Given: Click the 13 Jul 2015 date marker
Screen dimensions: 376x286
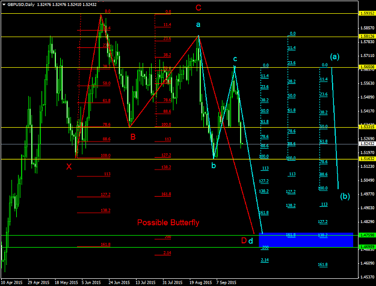Looking at the screenshot, I should point(146,282).
